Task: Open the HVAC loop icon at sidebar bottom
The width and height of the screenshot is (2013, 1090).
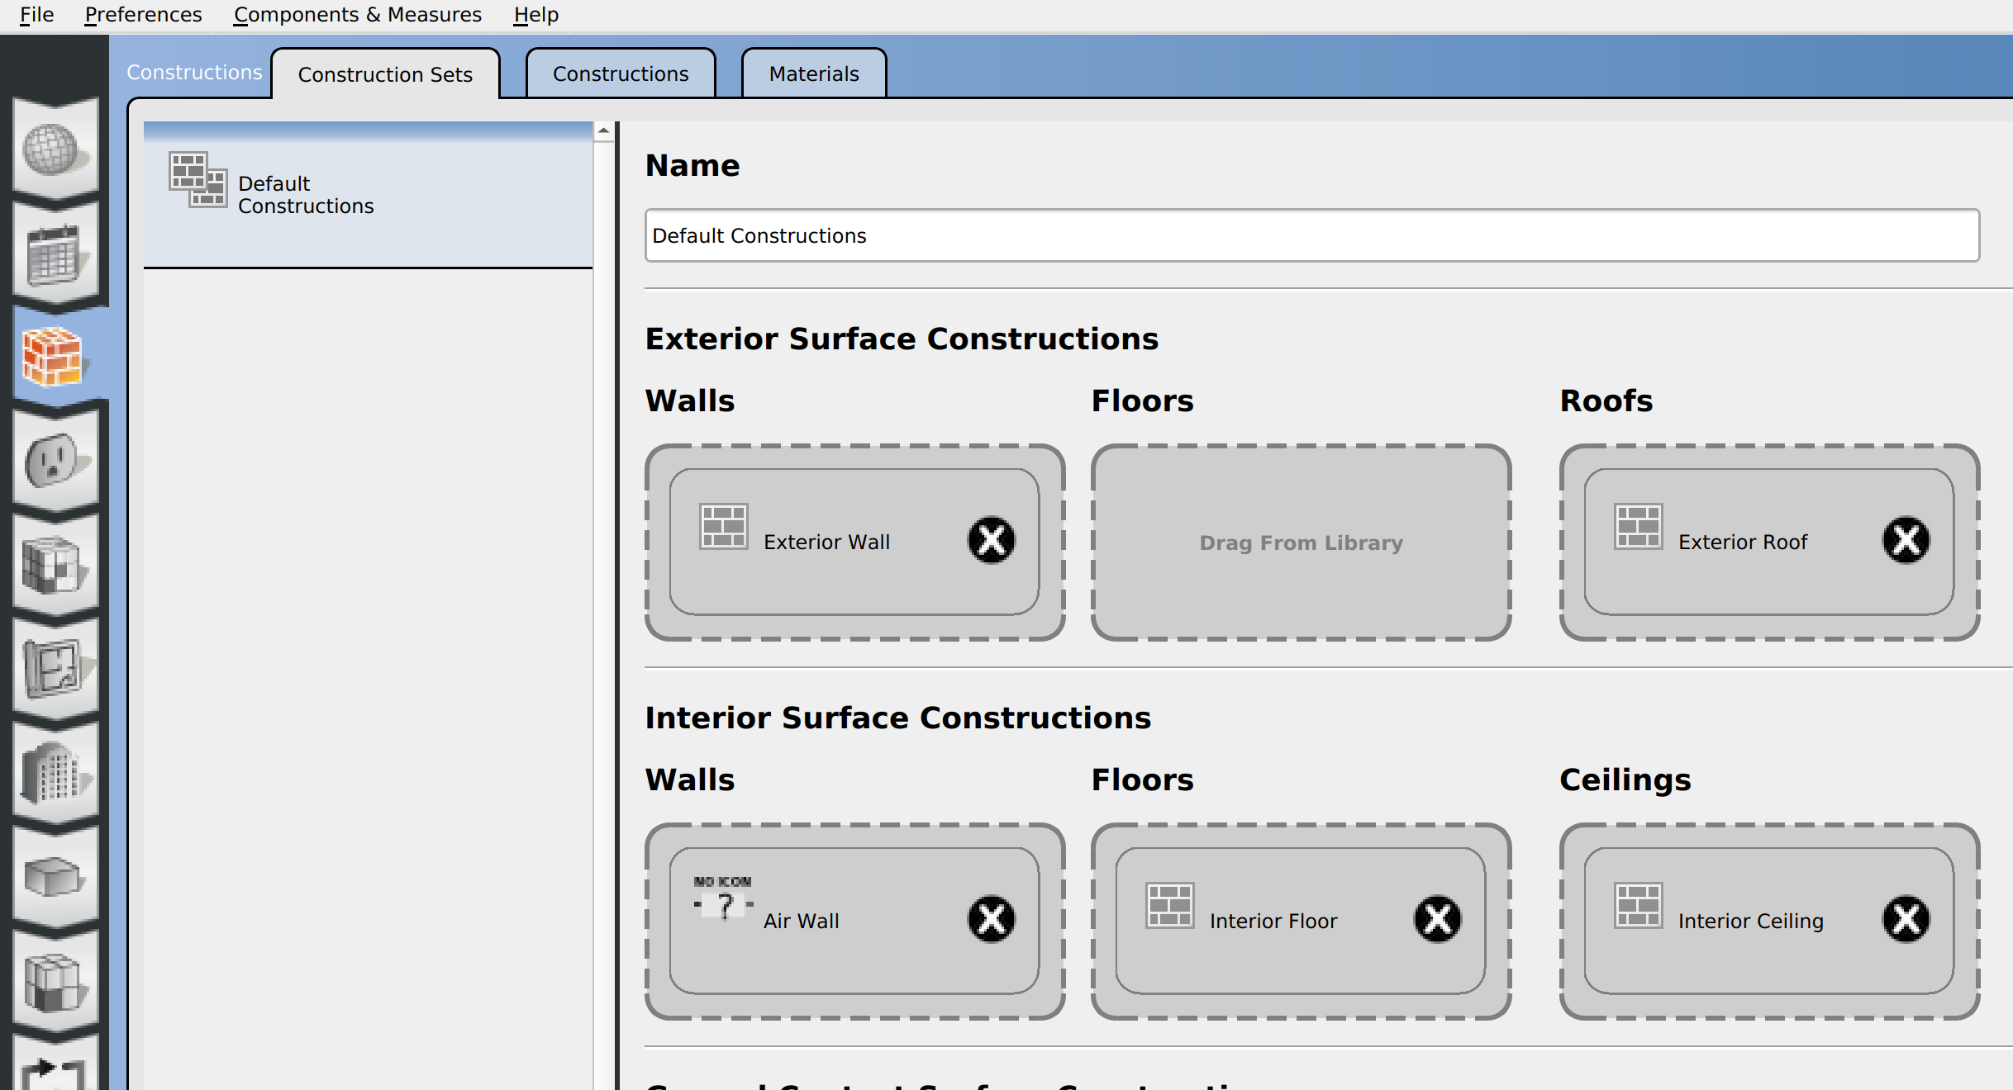Action: (x=55, y=1073)
